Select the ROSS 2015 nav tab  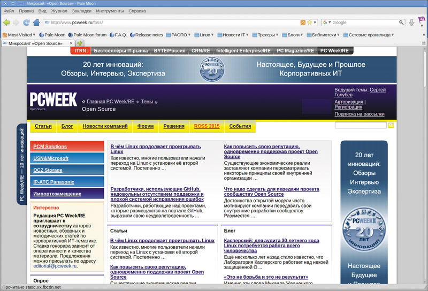tap(207, 126)
